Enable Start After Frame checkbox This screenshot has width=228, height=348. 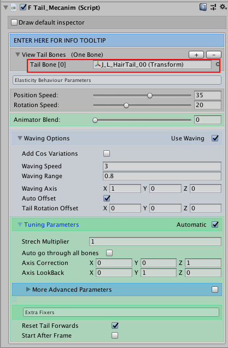(x=115, y=335)
